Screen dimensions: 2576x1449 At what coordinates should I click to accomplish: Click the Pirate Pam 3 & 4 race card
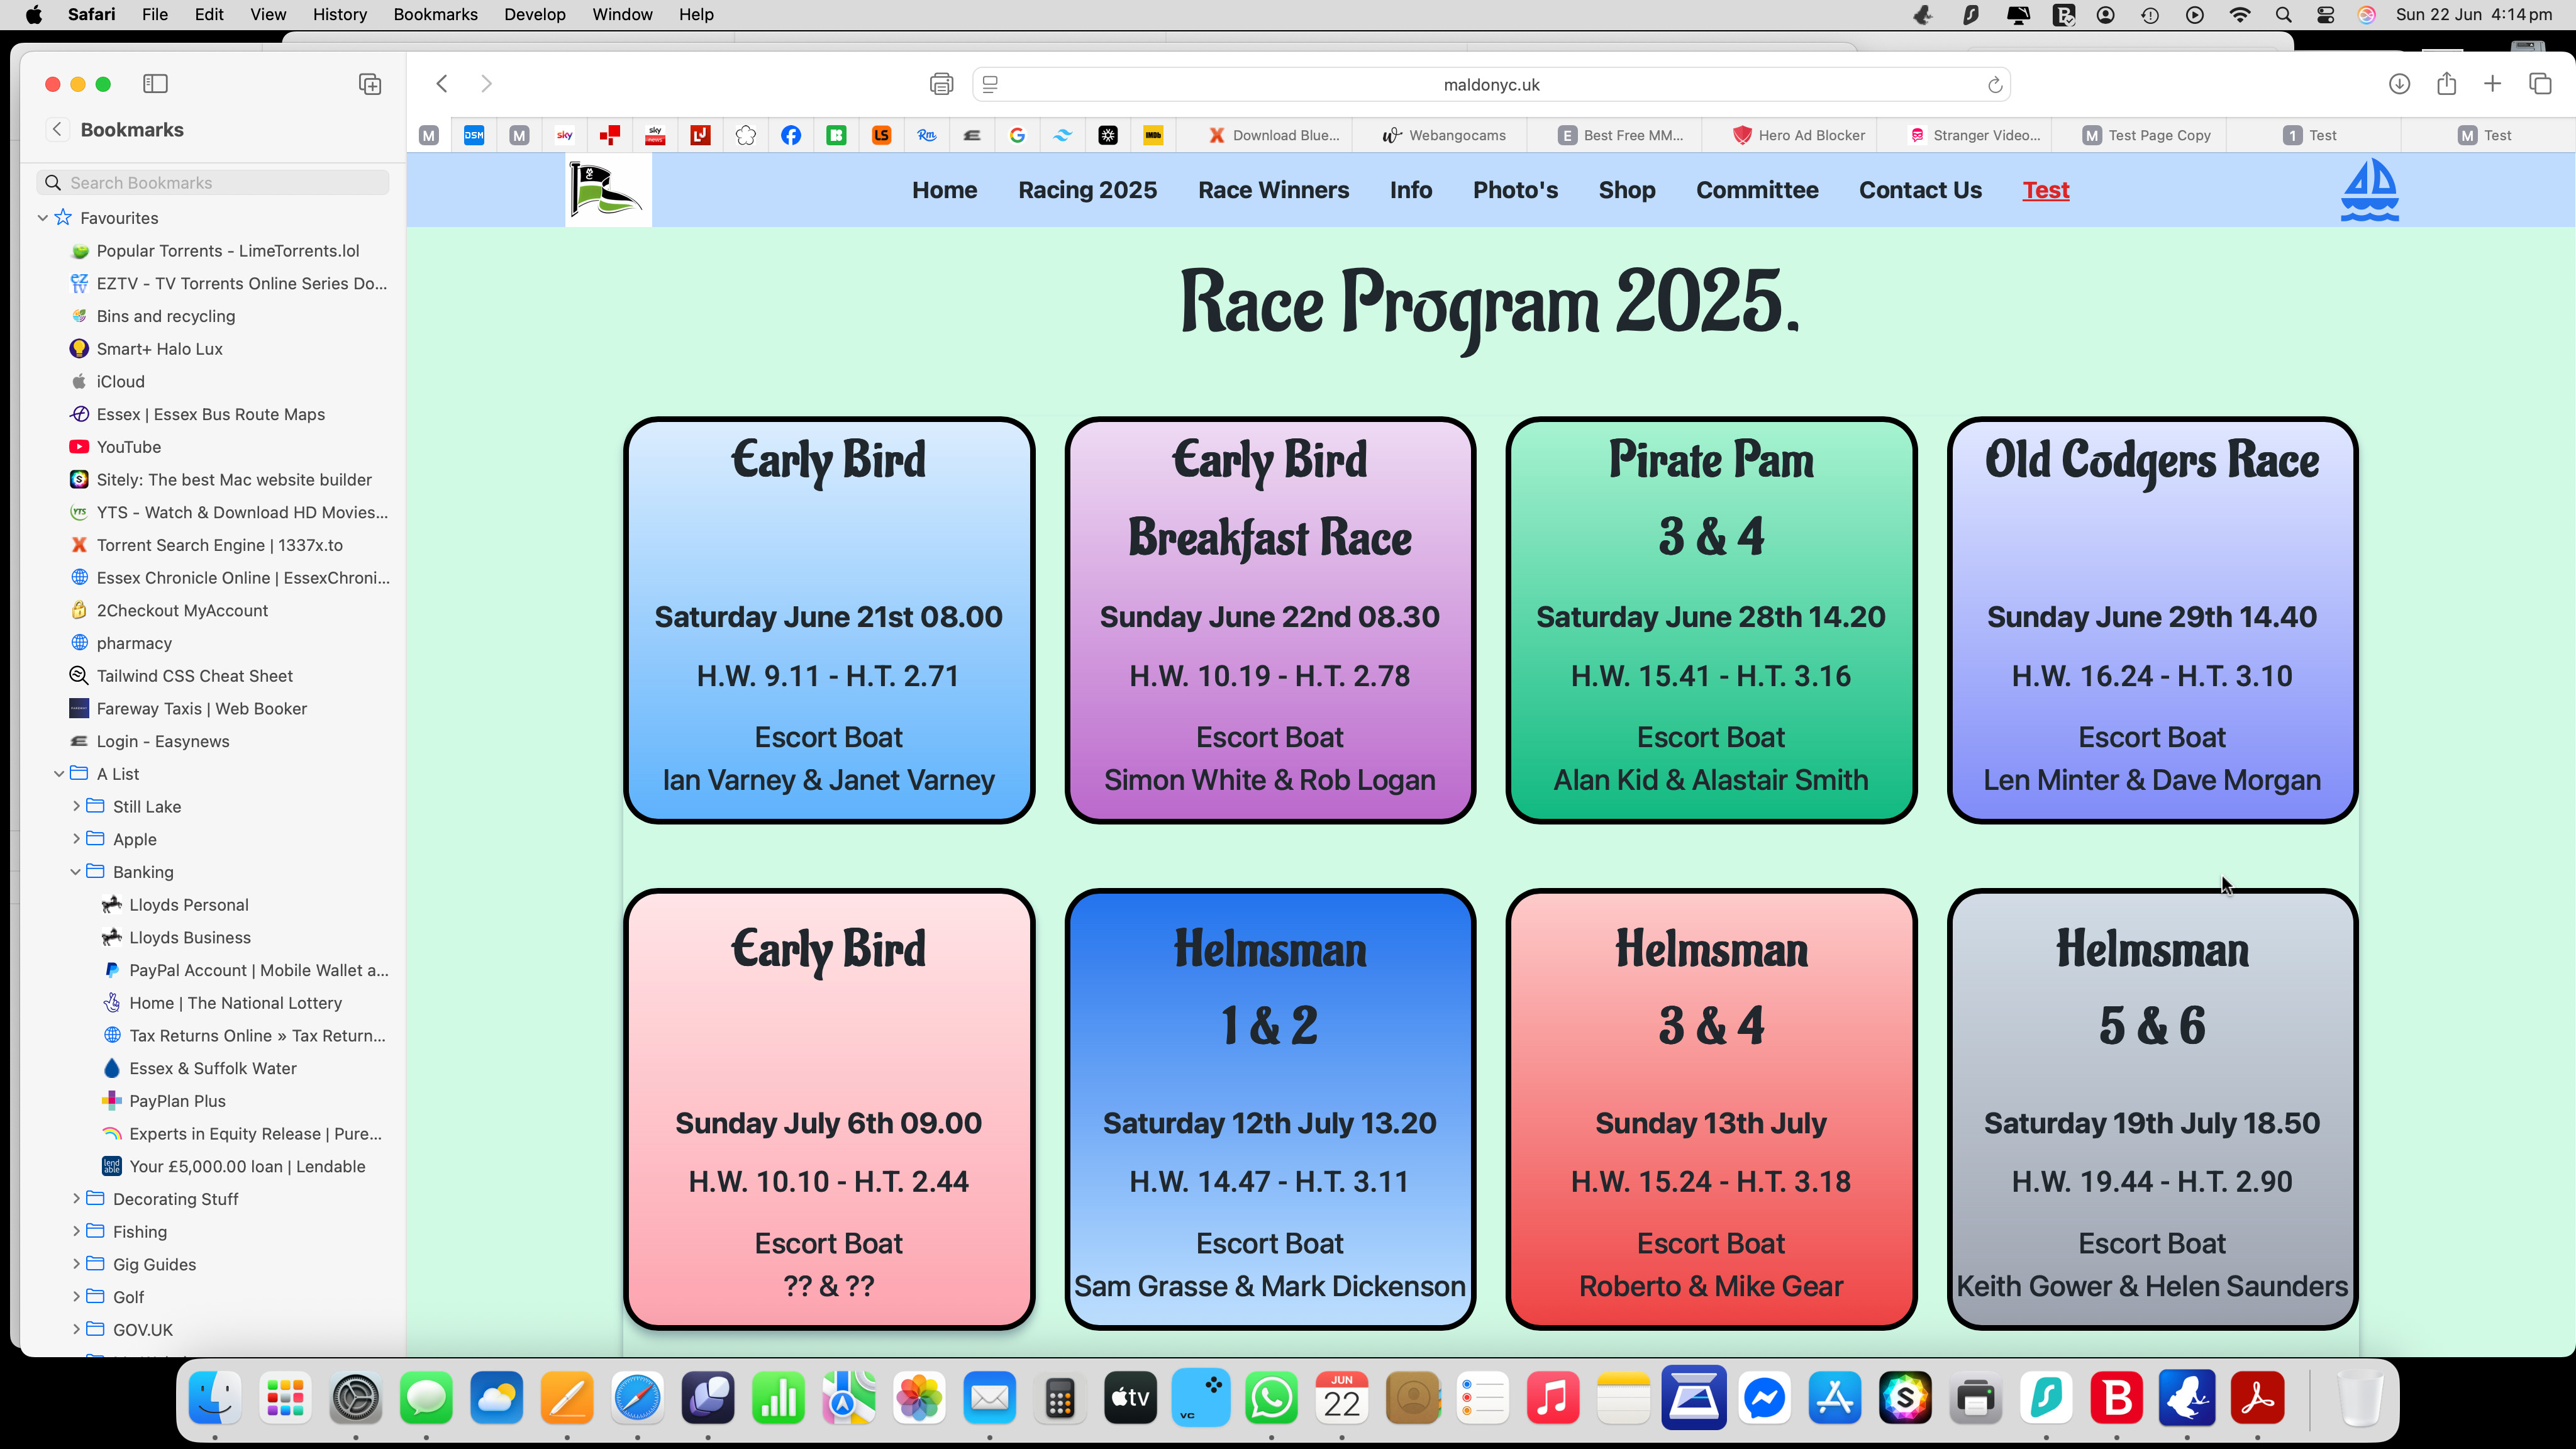click(x=1710, y=620)
